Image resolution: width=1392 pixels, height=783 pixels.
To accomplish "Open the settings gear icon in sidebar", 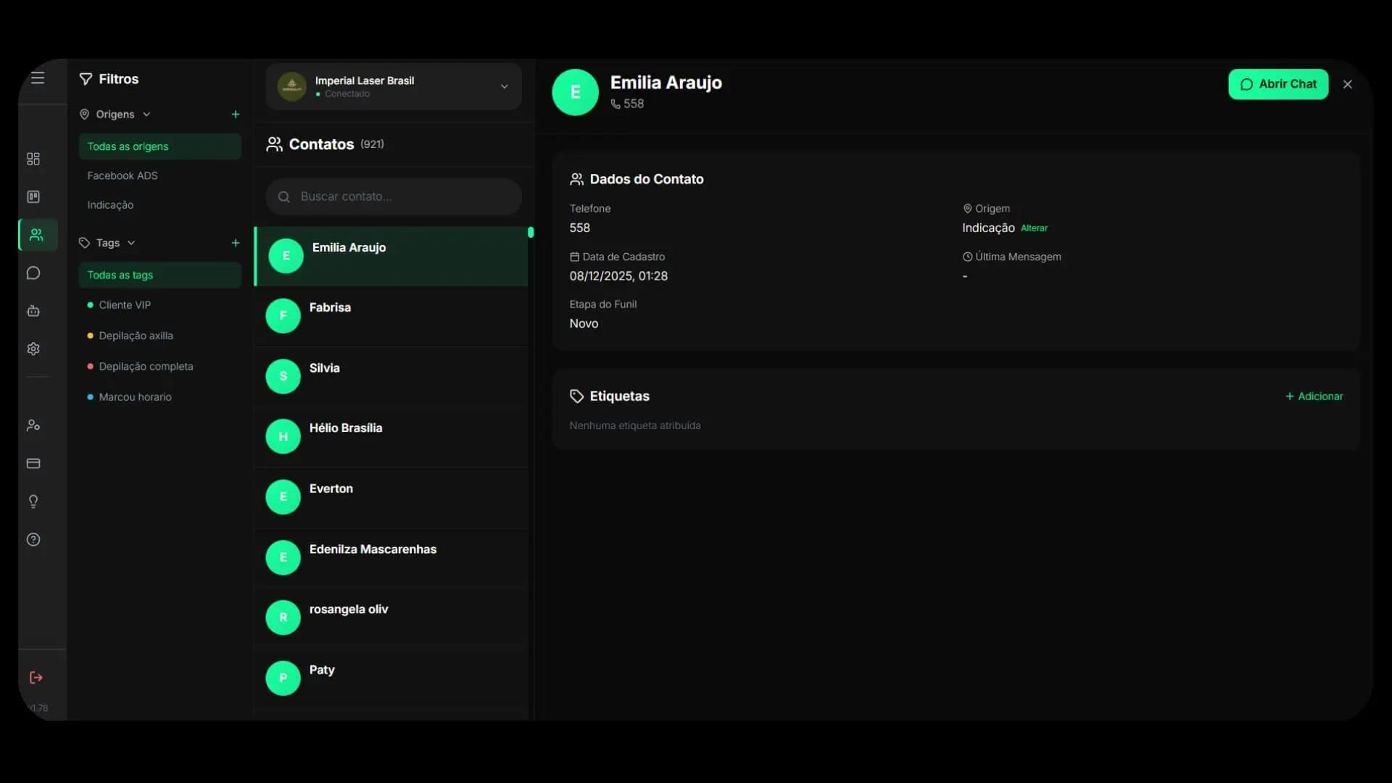I will point(33,349).
